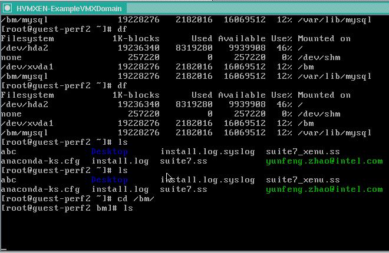Click install.log.syslog in the first ls output
This screenshot has height=253, width=389.
pos(207,151)
